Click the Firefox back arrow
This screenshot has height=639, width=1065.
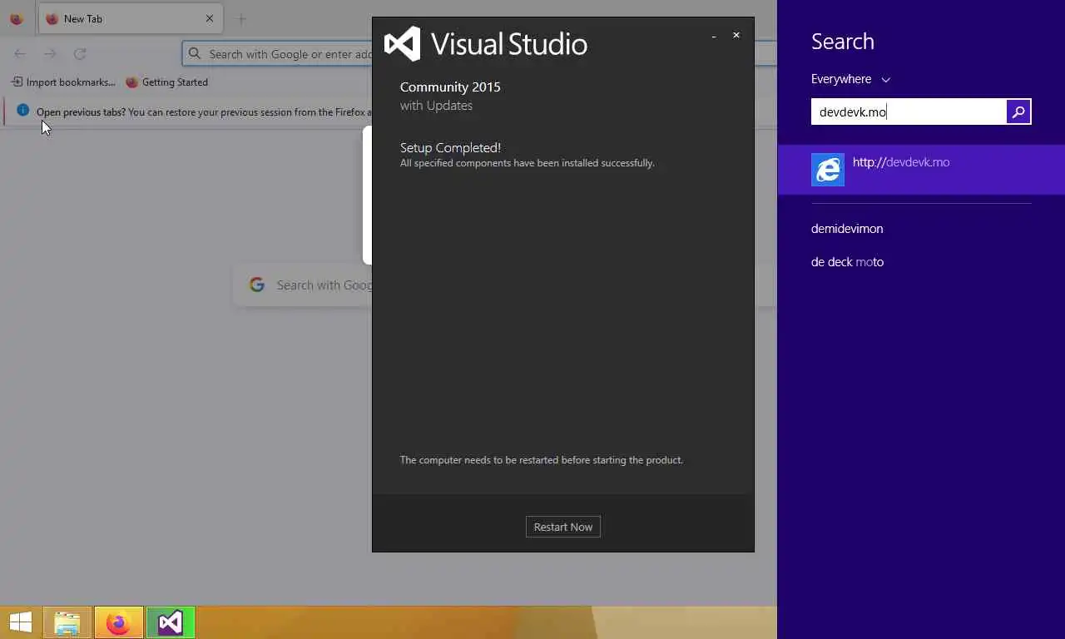[x=20, y=53]
